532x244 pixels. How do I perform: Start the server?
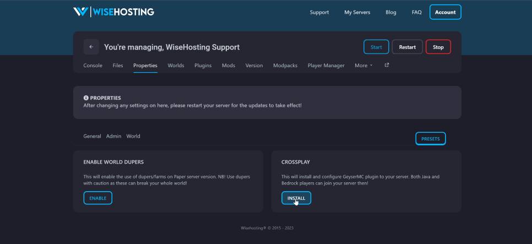click(x=376, y=47)
